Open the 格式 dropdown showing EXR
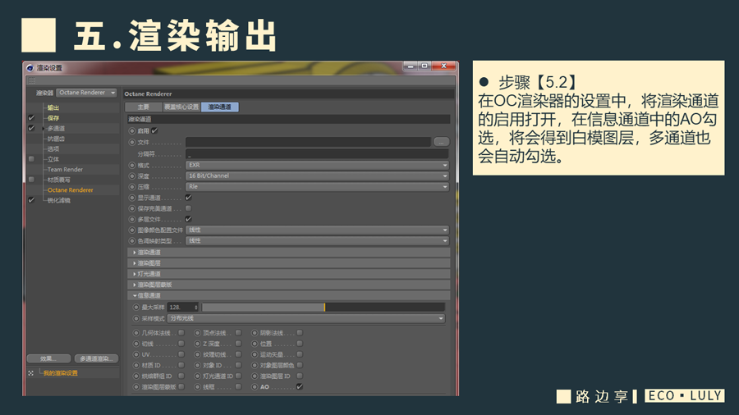 tap(317, 165)
